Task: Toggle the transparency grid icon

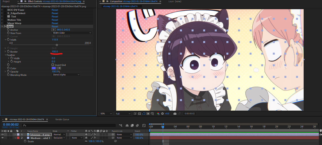Action: coord(139,114)
